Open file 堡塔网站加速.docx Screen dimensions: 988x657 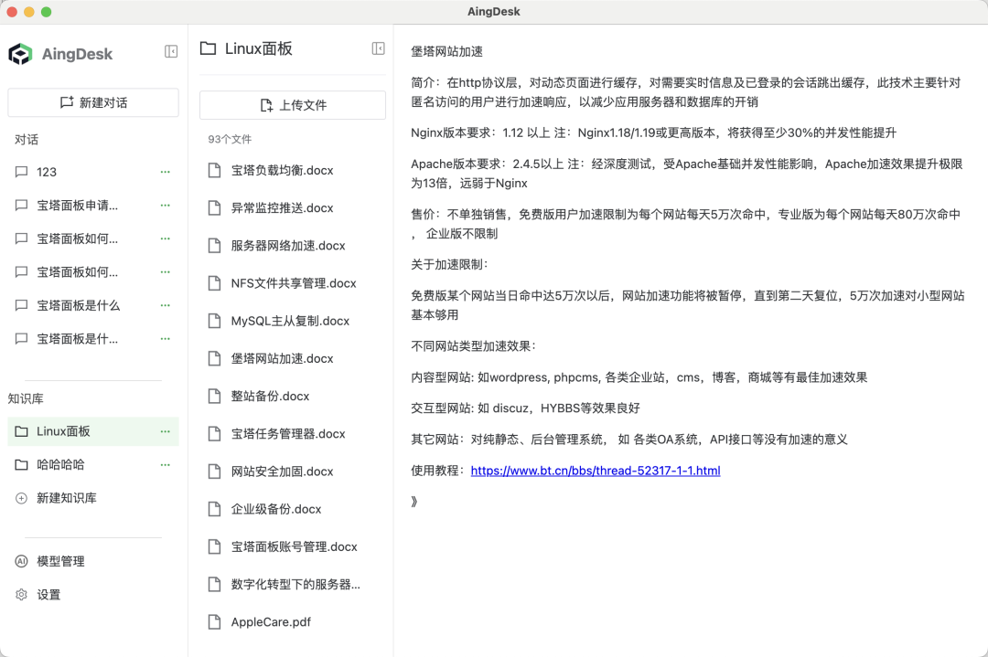click(x=293, y=359)
